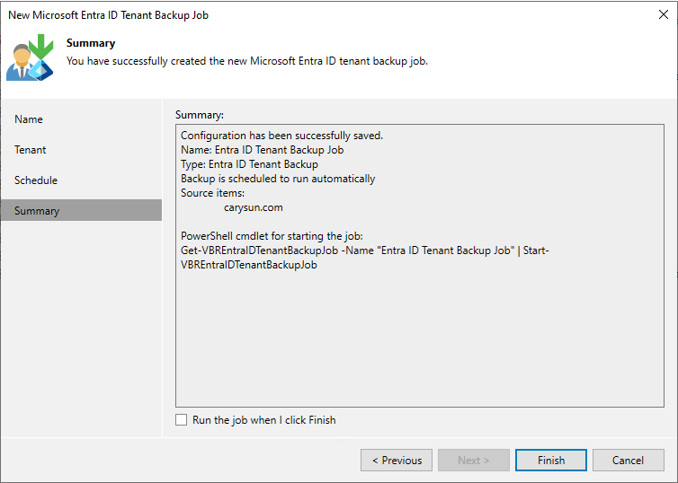Screen dimensions: 678x483
Task: Click the 'Type: Entra ID Tenant Backup' line
Action: pyautogui.click(x=249, y=164)
